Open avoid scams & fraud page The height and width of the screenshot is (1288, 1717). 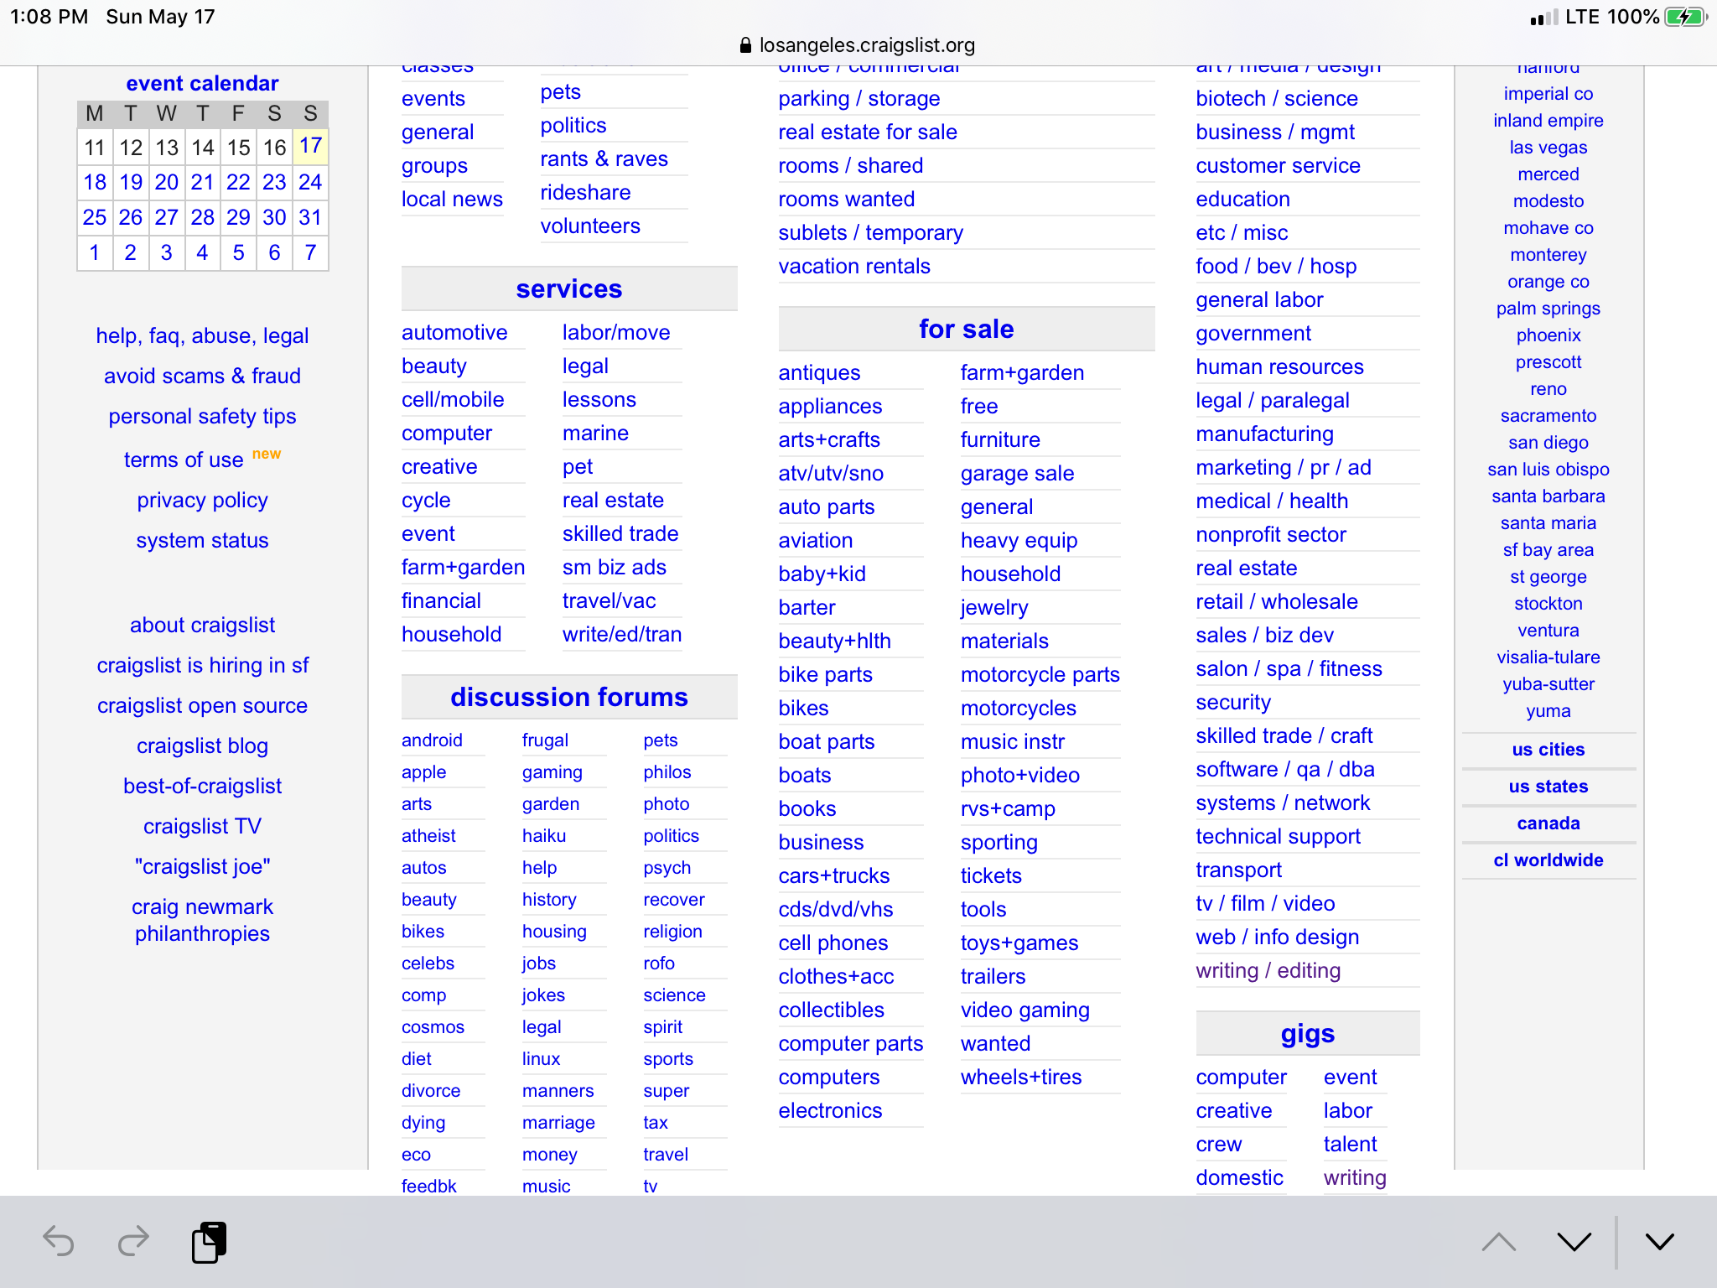[x=202, y=376]
